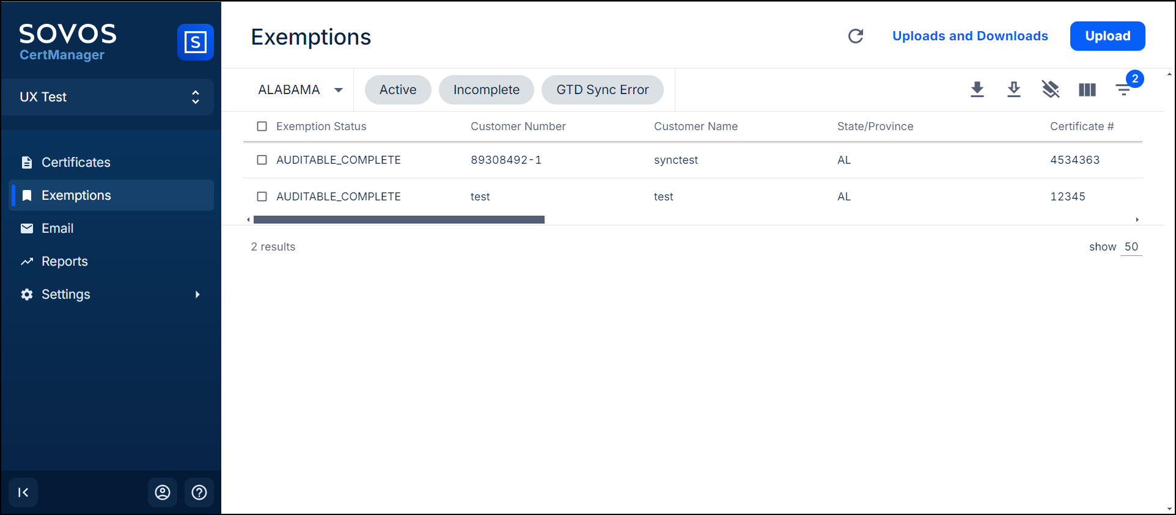The height and width of the screenshot is (515, 1176).
Task: Check the row with certificate 12345
Action: (x=262, y=197)
